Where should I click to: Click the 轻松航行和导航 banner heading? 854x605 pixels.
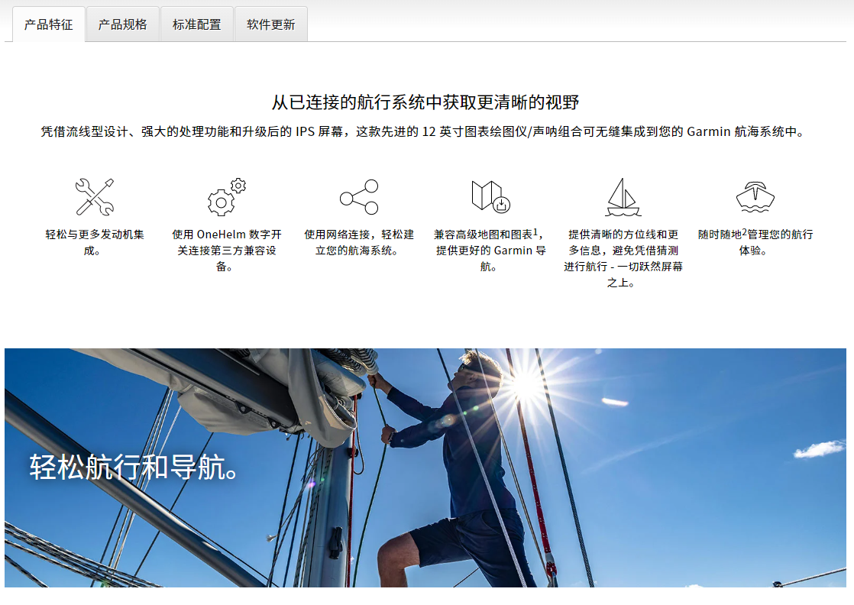tap(134, 467)
